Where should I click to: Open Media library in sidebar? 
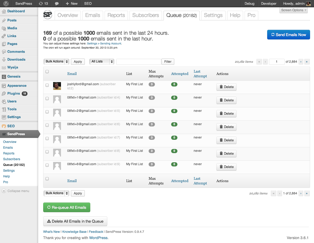click(x=12, y=28)
